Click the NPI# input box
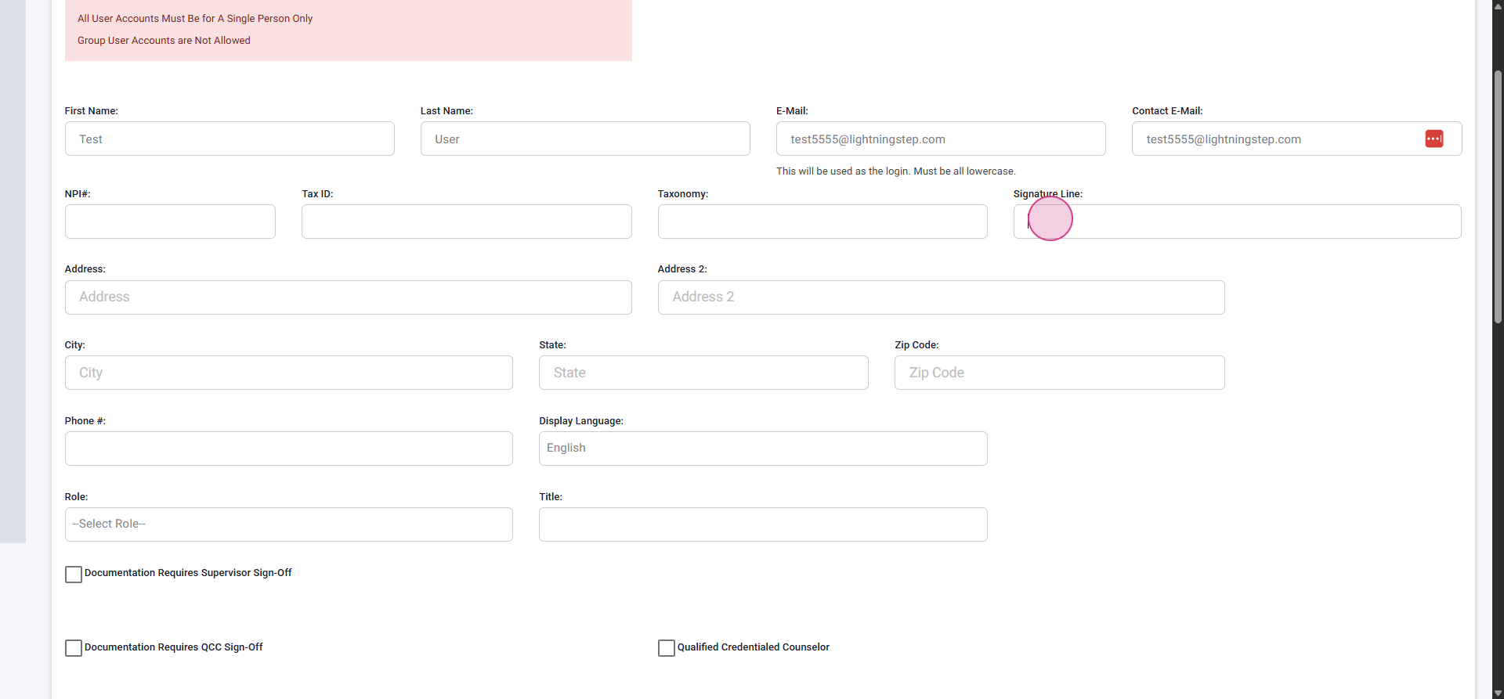The width and height of the screenshot is (1504, 699). click(170, 222)
